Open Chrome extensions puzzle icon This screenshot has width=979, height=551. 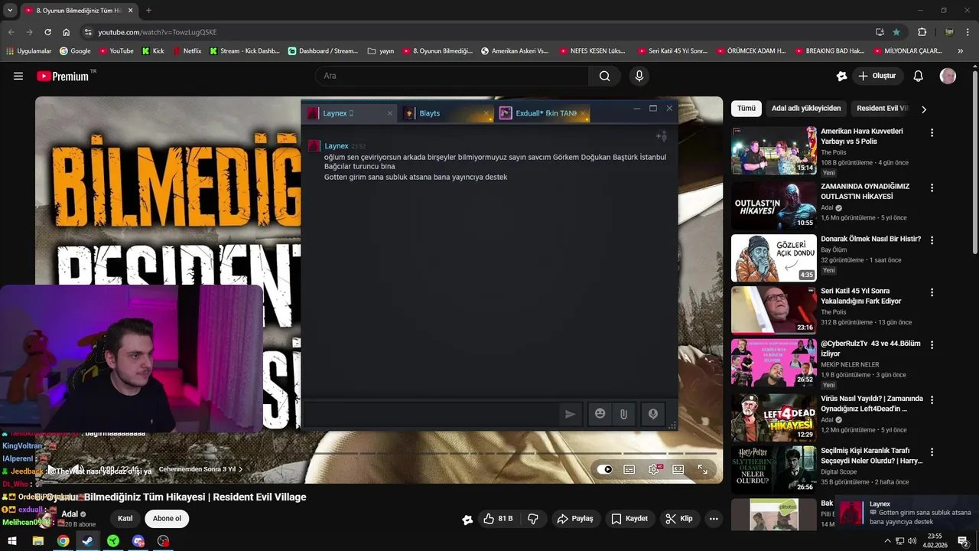pos(922,32)
